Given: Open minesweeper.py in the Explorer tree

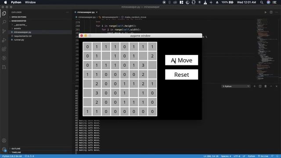Looking at the screenshot, I should [x=22, y=32].
